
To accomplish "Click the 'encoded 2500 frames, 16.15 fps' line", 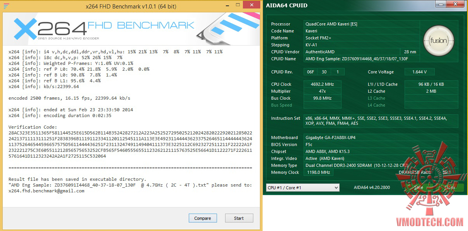I will pos(69,98).
